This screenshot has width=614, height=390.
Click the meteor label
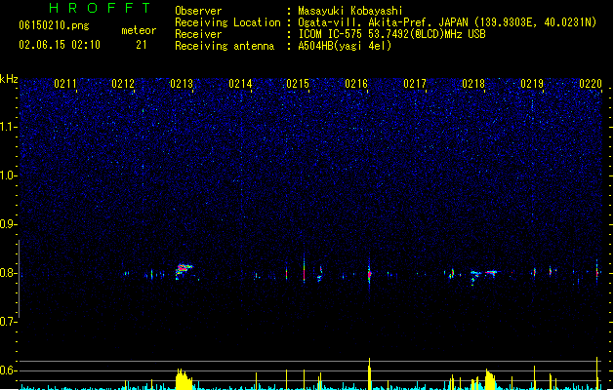(x=139, y=30)
